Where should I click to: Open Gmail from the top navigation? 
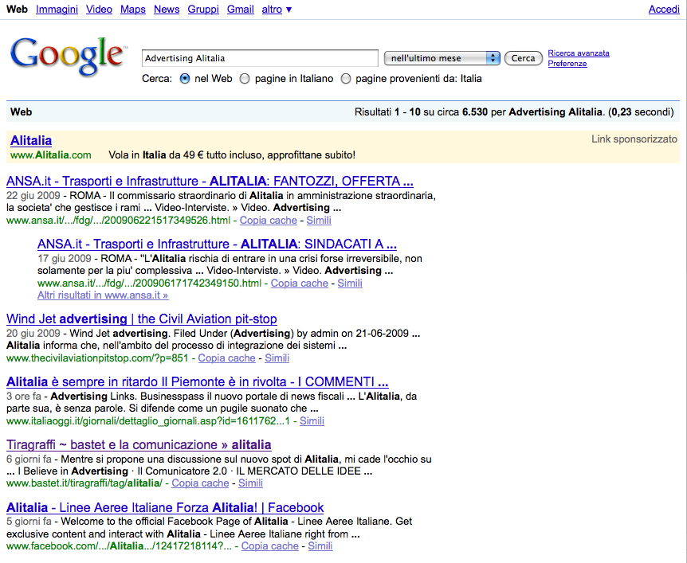pos(241,10)
